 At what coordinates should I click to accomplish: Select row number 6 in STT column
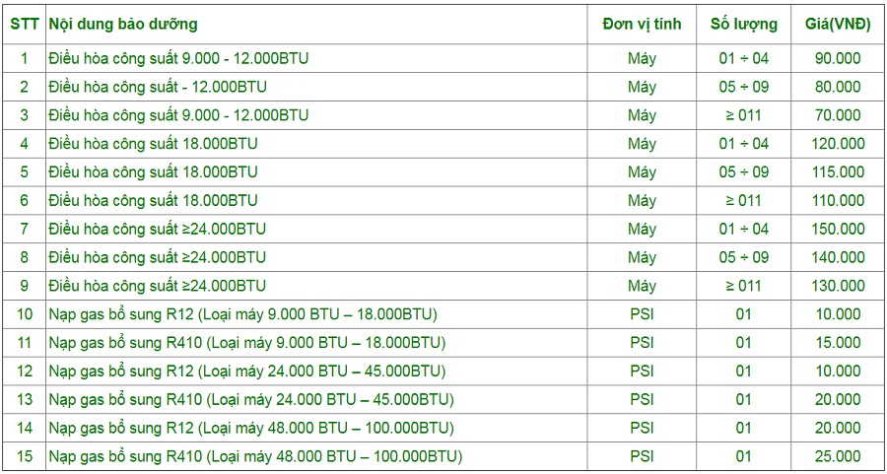(x=25, y=201)
